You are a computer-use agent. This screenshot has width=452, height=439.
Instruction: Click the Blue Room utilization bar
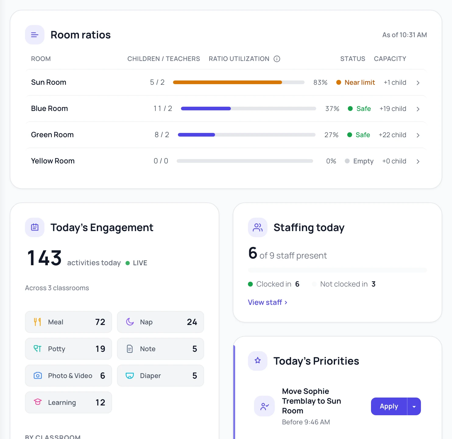(249, 109)
